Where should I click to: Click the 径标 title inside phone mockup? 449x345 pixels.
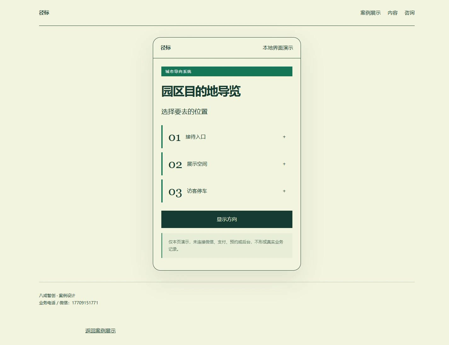point(166,48)
